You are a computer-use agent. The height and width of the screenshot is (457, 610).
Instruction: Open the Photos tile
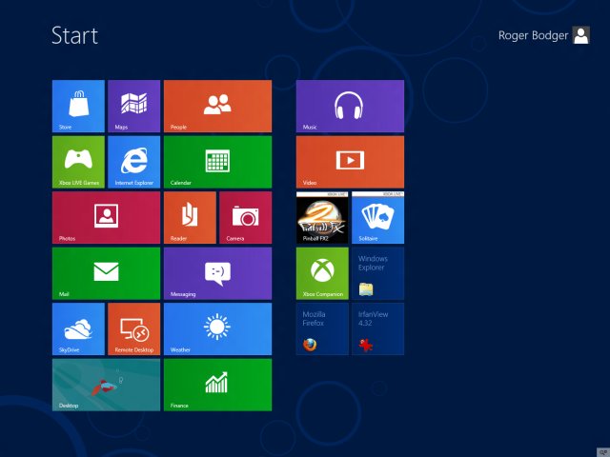click(x=106, y=218)
